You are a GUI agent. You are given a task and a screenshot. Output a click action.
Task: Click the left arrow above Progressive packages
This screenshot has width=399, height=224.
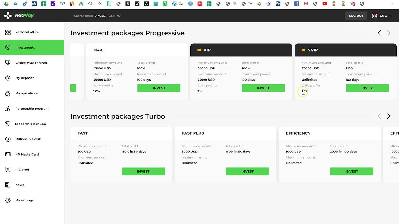click(379, 33)
